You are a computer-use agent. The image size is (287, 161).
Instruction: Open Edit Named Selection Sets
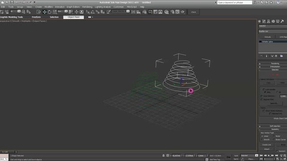pyautogui.click(x=109, y=12)
